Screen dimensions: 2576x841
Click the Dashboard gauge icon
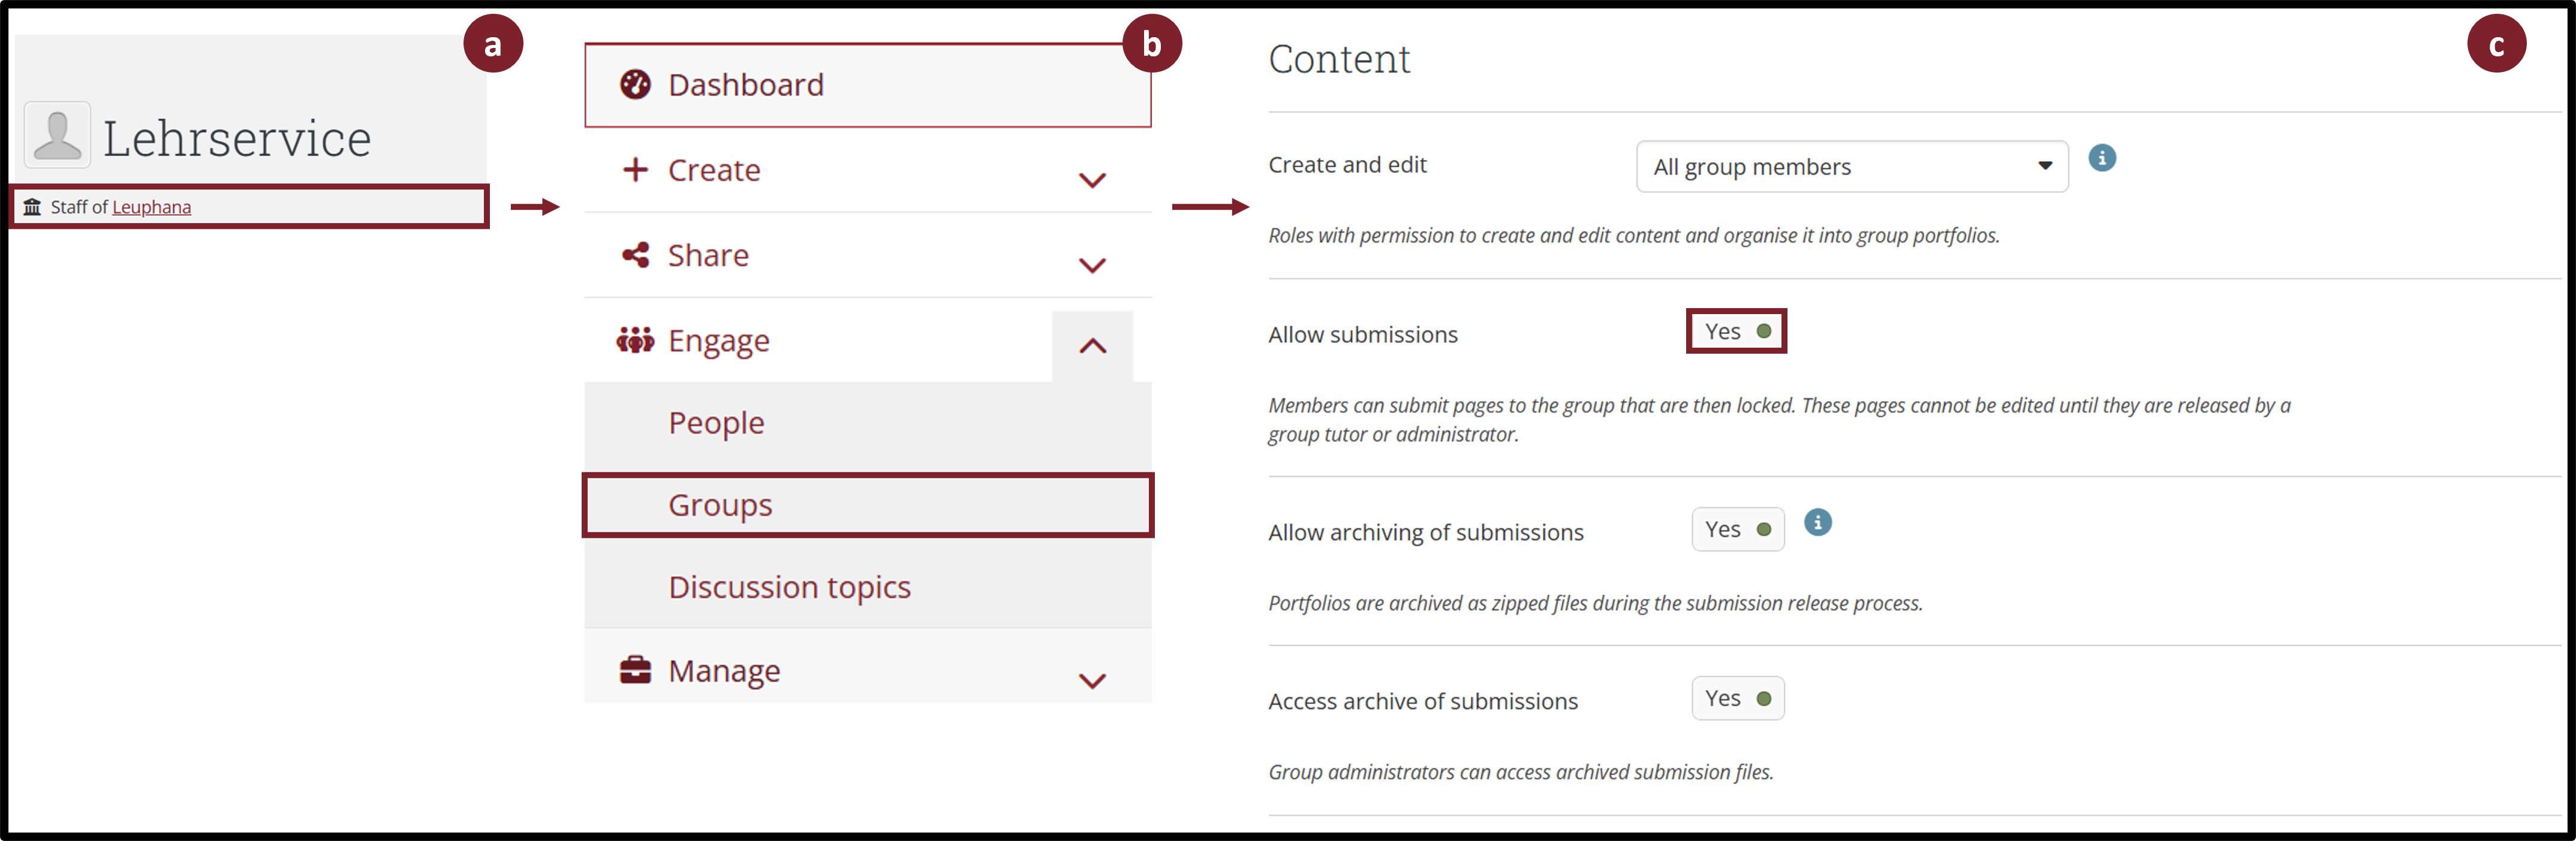point(635,85)
